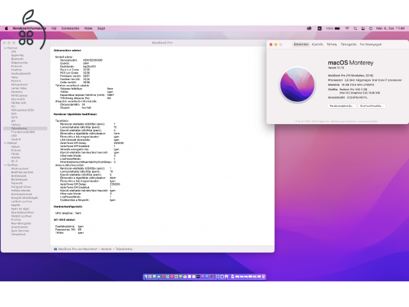
Task: Select SATA in the sidebar
Action: pos(14,118)
